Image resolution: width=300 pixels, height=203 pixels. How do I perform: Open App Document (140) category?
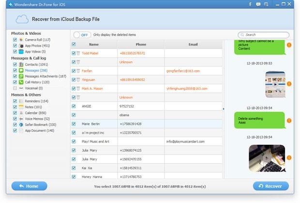[x=40, y=131]
